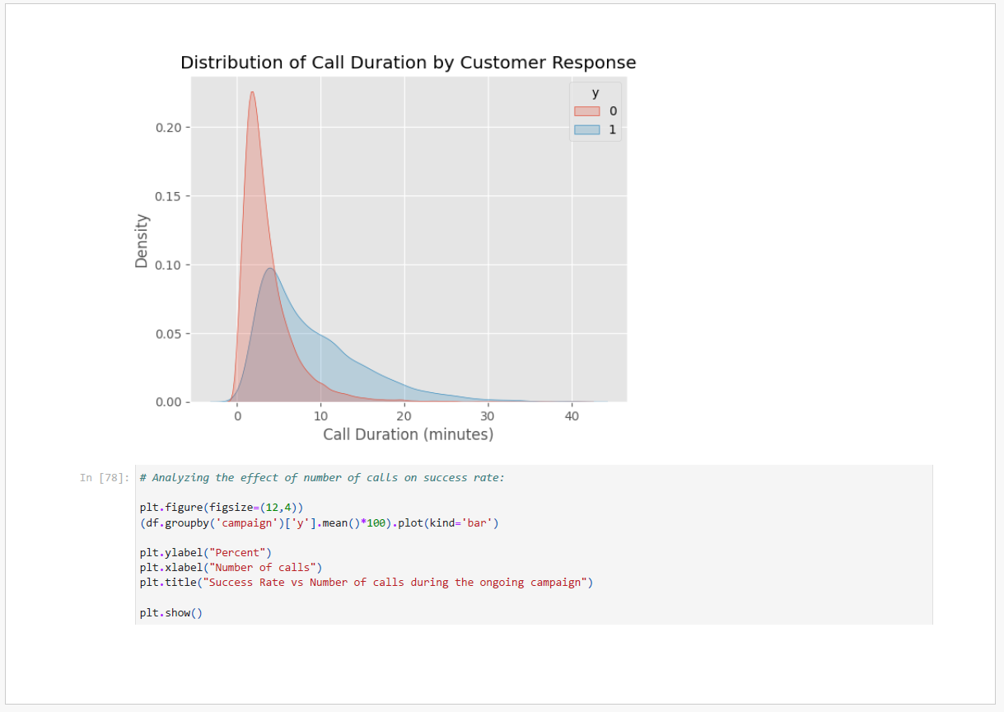Place cursor on the plt.show() line

(170, 612)
